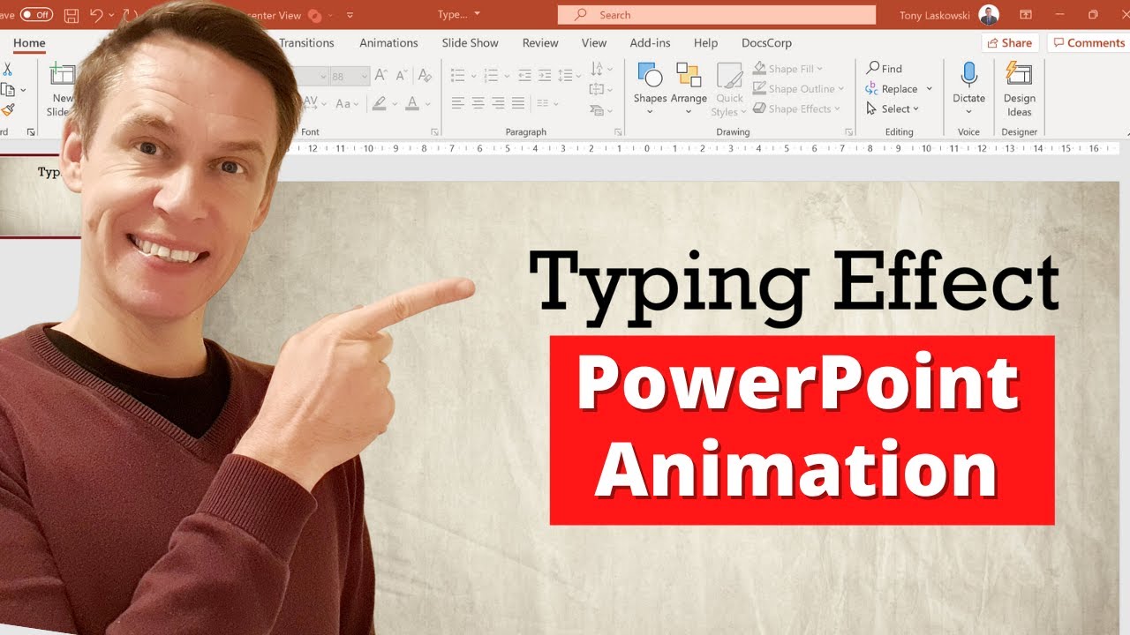The image size is (1130, 635).
Task: Open the Replace dropdown arrow
Action: [x=929, y=89]
